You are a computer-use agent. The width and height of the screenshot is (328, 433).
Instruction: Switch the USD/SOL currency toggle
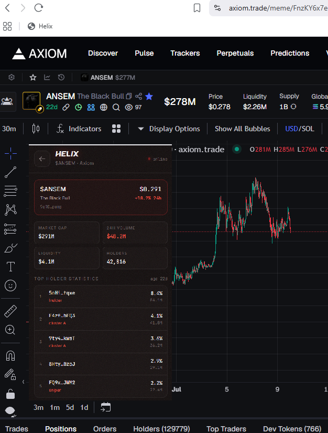300,129
